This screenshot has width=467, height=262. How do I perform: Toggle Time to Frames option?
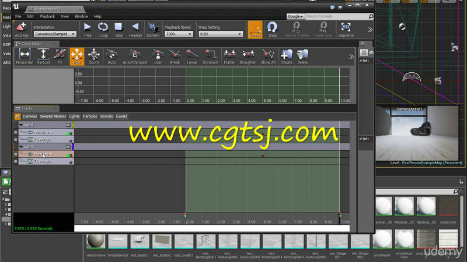297,30
